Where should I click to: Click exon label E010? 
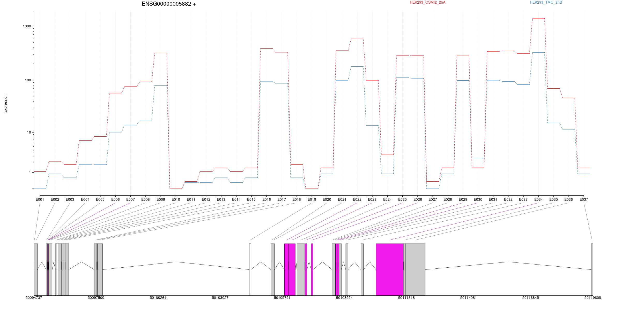coord(176,199)
